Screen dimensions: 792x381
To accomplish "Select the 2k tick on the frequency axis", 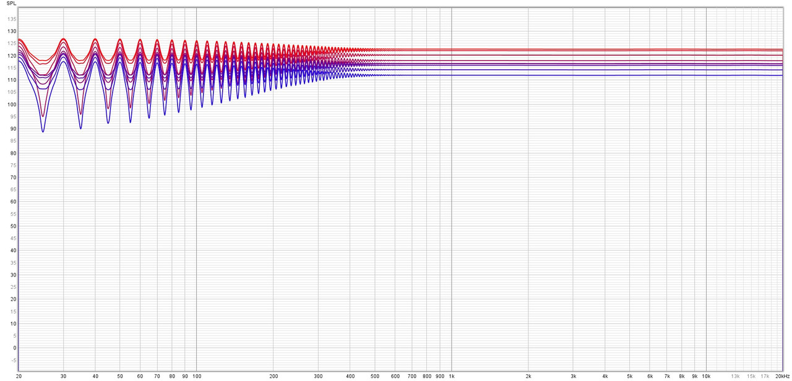I will click(528, 376).
